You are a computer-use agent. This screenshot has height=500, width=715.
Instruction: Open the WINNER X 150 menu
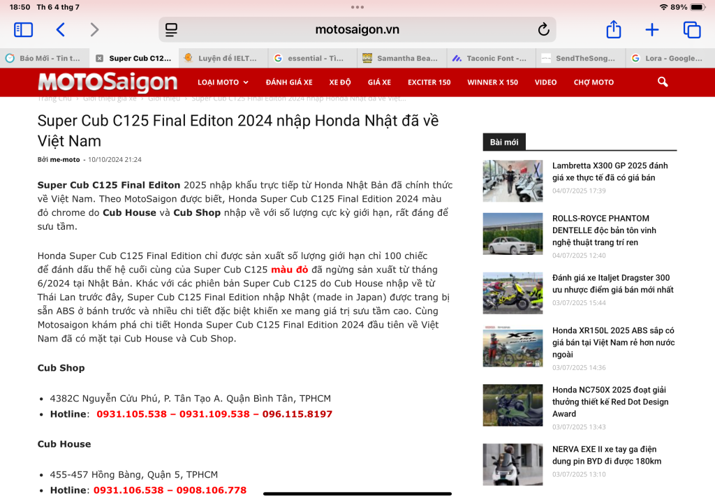click(x=492, y=82)
